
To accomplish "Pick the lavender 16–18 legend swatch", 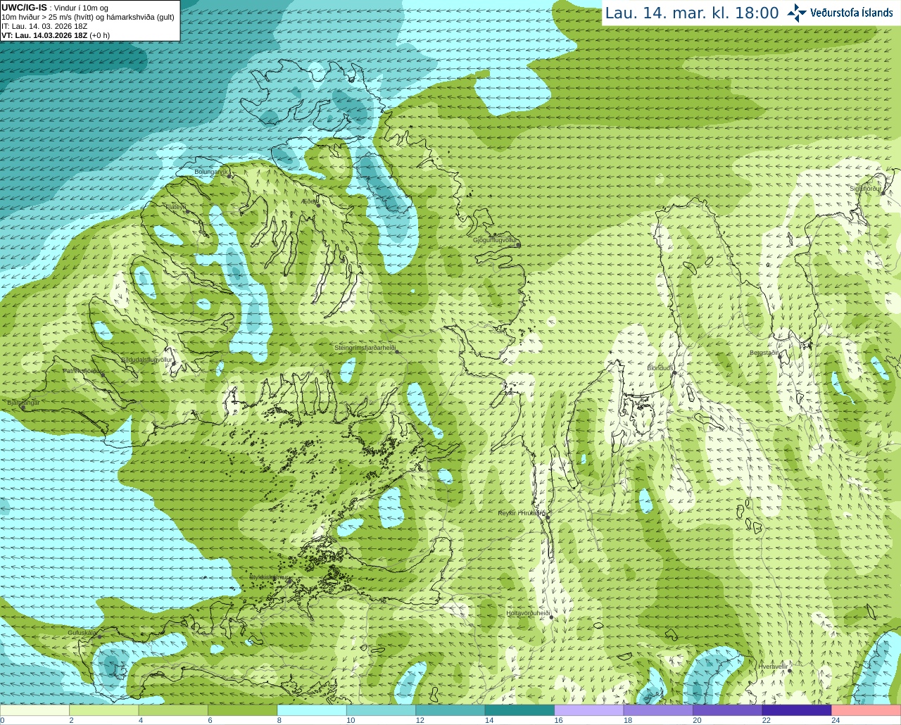I will tap(589, 710).
